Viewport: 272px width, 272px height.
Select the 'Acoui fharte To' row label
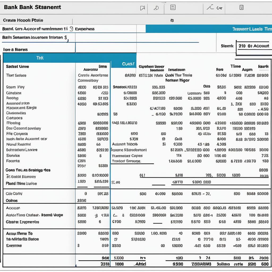(19, 233)
